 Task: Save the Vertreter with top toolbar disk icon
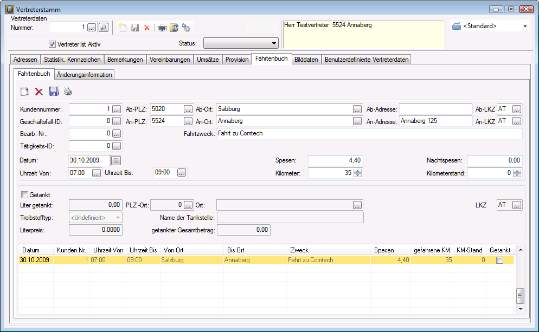(135, 28)
